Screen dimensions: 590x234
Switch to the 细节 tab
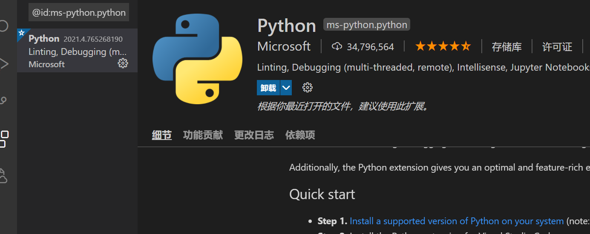[x=162, y=135]
